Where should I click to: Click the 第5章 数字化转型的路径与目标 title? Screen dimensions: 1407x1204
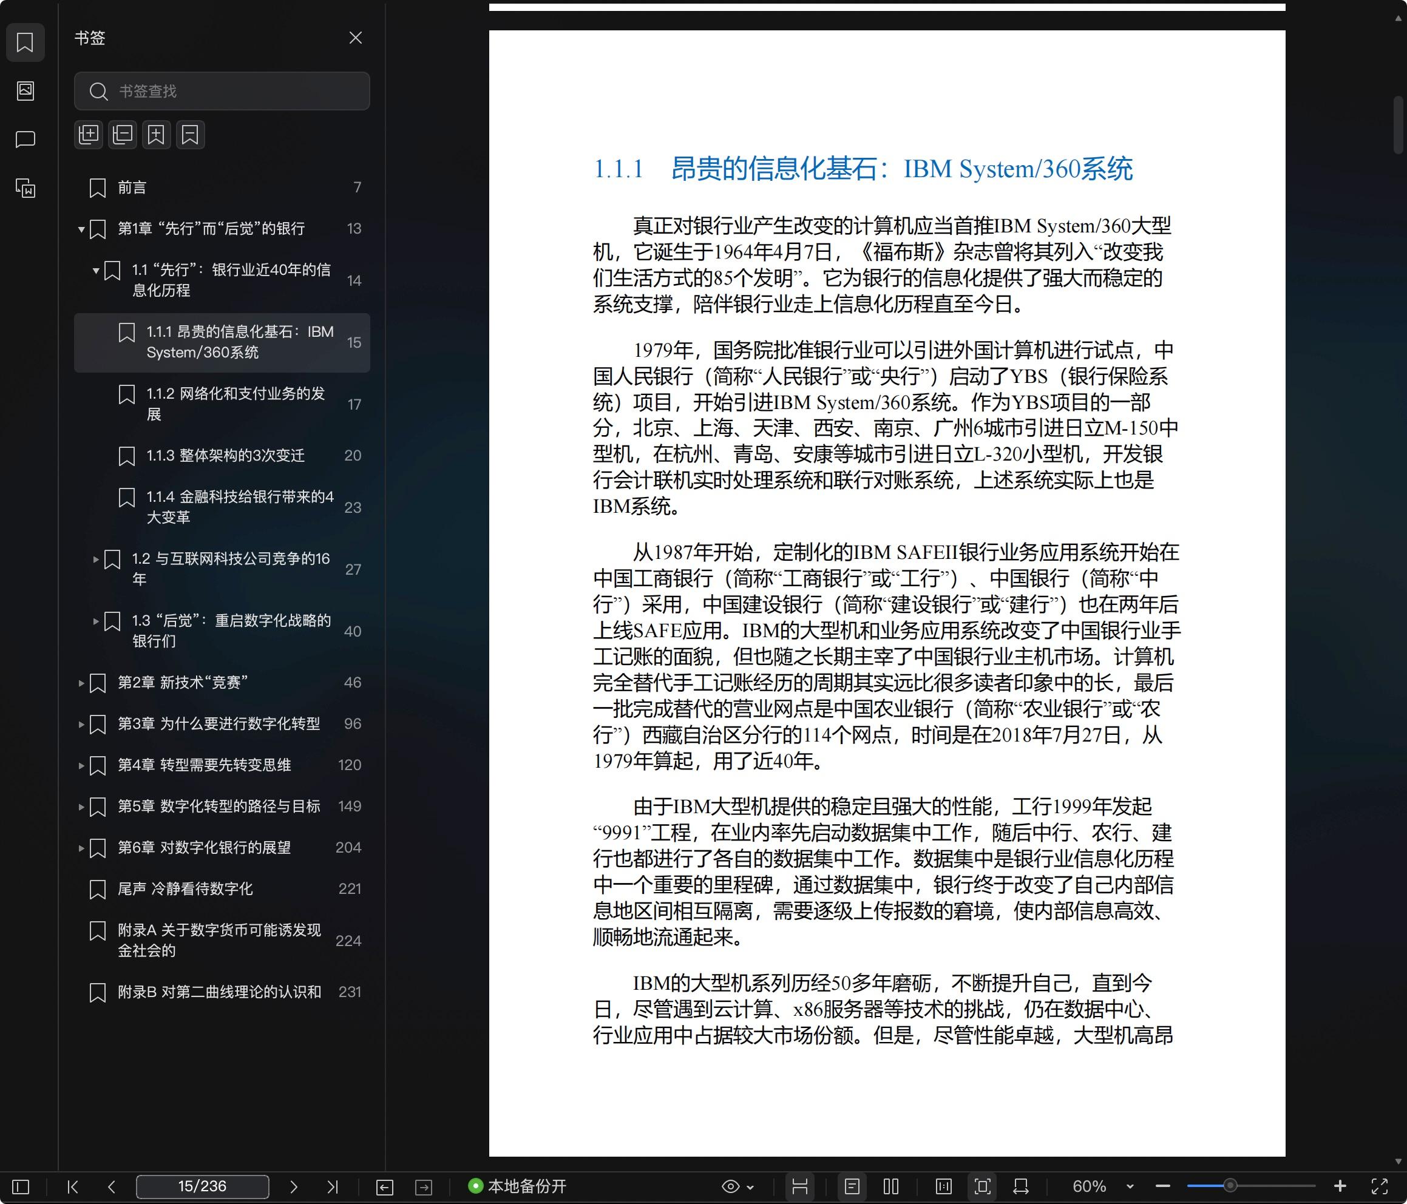[219, 807]
